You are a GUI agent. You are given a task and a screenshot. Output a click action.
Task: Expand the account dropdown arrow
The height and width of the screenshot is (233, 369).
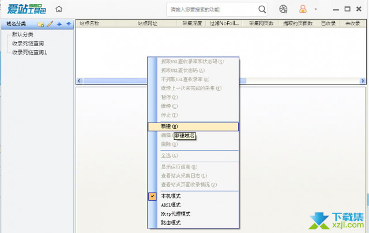pyautogui.click(x=315, y=9)
